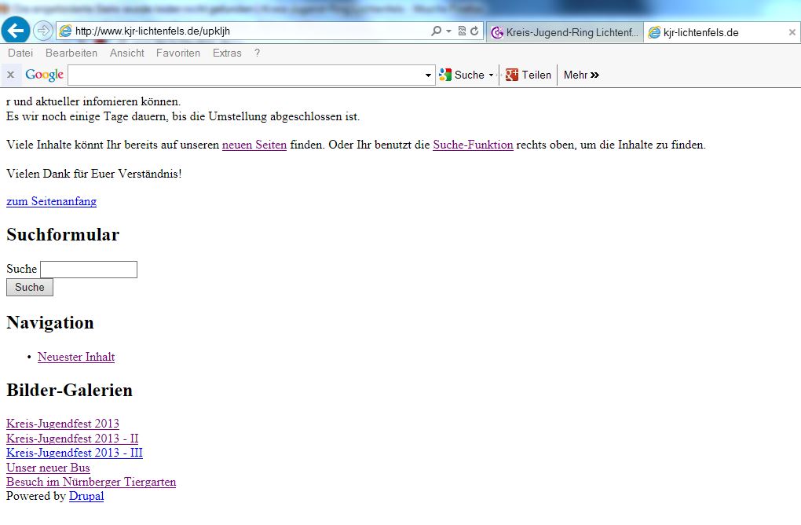
Task: Refresh the page with reload icon
Action: click(x=474, y=31)
